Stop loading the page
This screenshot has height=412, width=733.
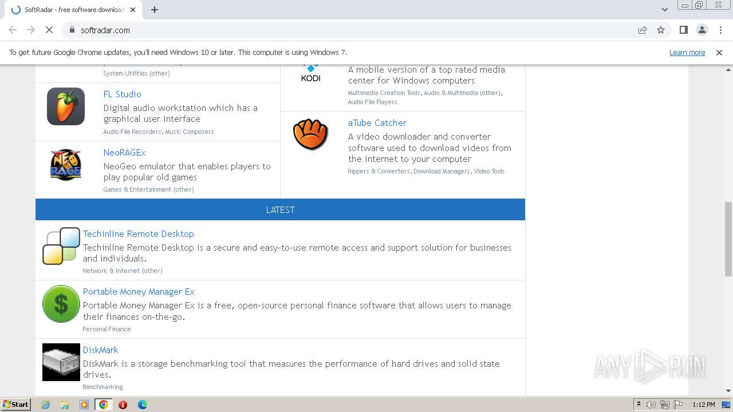click(49, 30)
